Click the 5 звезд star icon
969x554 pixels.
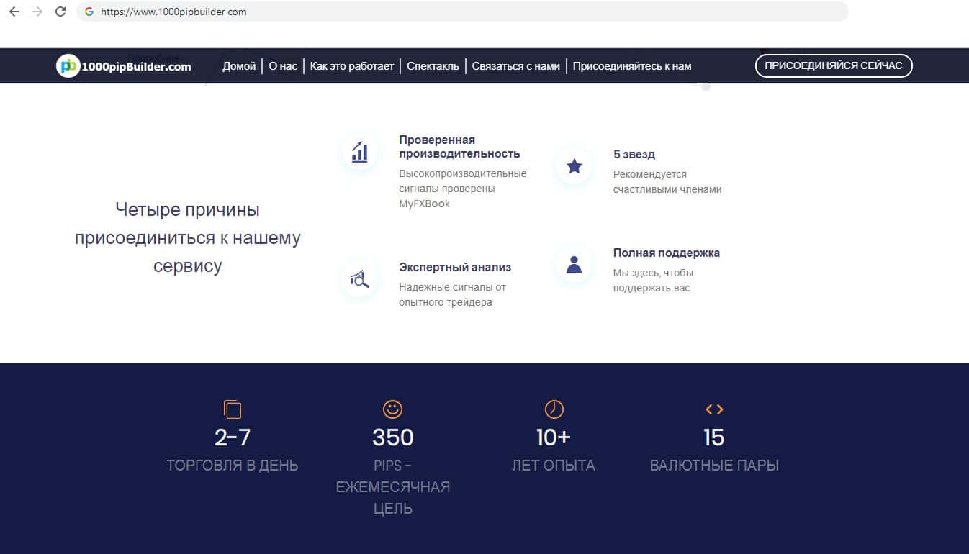click(x=574, y=166)
